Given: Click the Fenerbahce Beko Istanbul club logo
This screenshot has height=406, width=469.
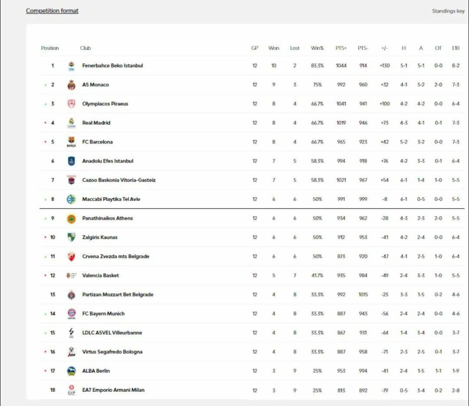Looking at the screenshot, I should point(71,66).
